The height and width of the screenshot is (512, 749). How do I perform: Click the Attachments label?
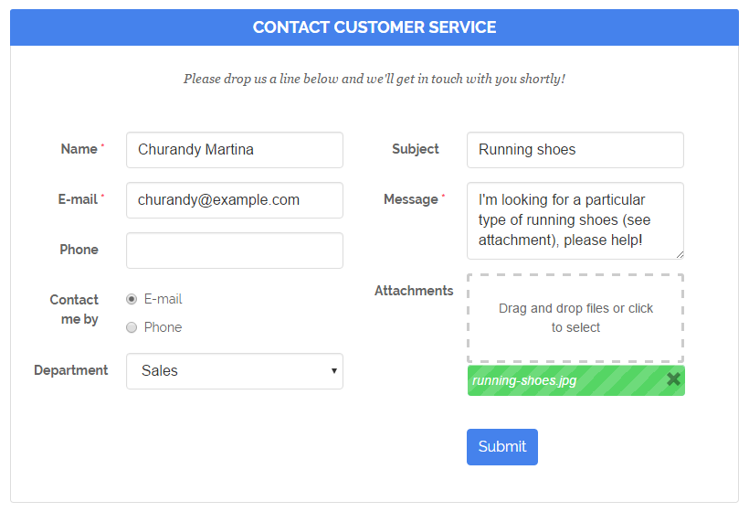pos(414,291)
